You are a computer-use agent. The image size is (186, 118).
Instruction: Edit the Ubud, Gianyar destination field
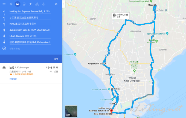tap(30, 36)
